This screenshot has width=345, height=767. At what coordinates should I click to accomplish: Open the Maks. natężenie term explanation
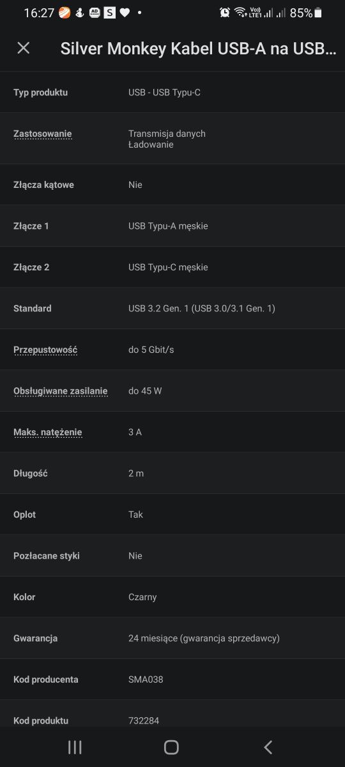coord(48,432)
